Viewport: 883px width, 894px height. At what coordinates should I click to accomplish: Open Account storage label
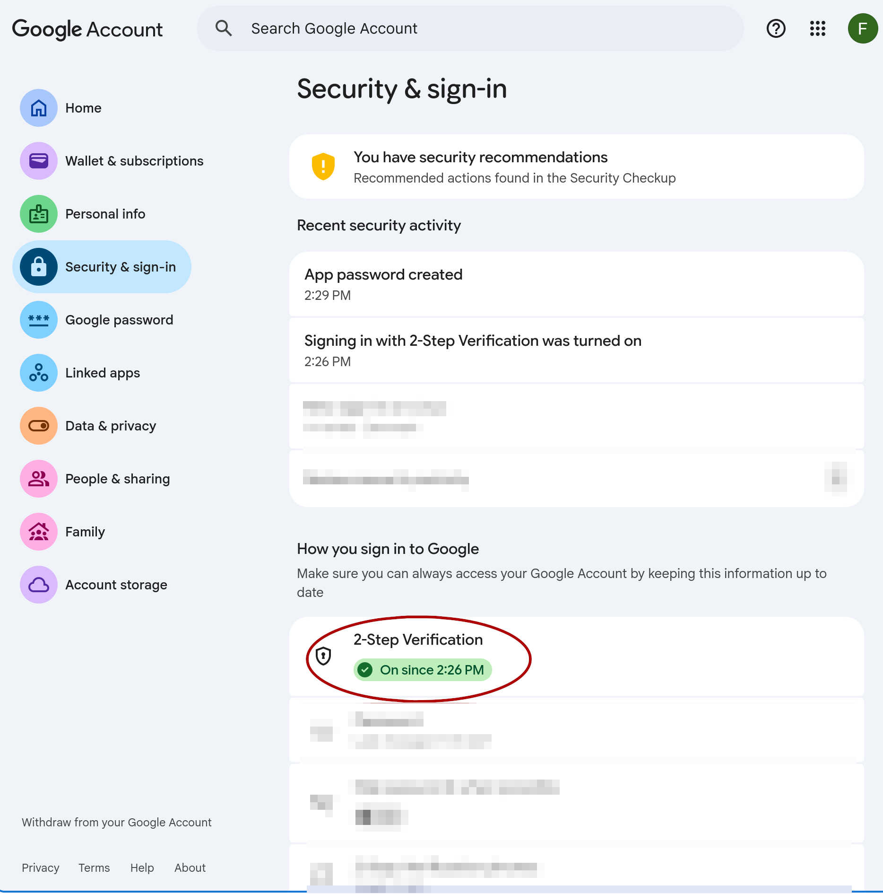click(x=116, y=585)
